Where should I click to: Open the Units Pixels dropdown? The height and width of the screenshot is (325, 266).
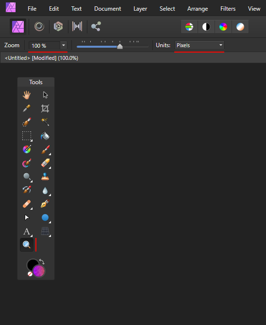click(x=199, y=45)
